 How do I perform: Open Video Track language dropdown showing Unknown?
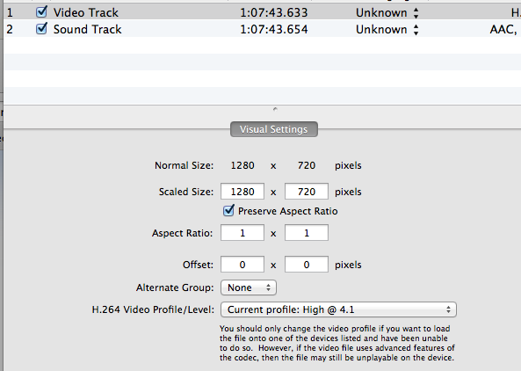pos(387,12)
